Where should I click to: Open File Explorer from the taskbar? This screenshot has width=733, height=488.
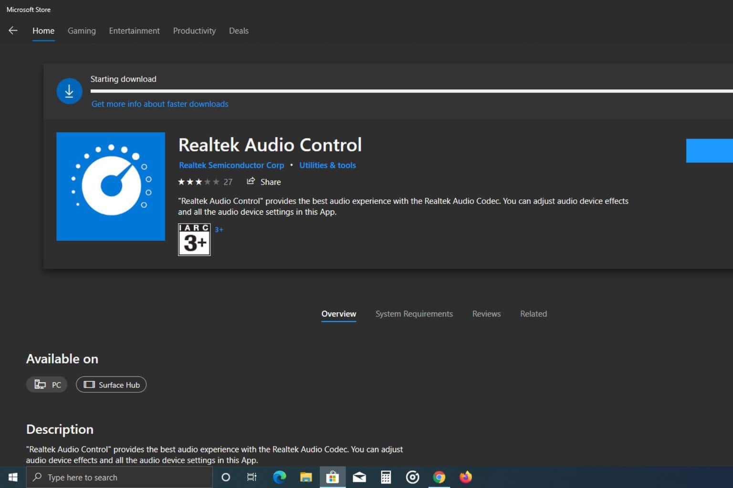(306, 477)
